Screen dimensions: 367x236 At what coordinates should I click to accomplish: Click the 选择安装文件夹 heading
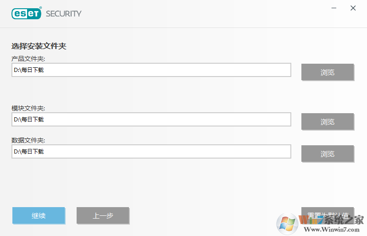39,46
